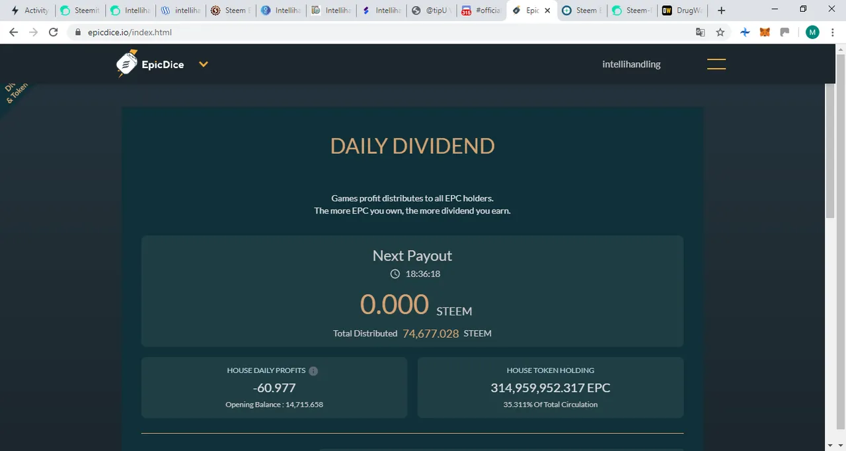Open a new tab with the plus button
Screen dimensions: 846x451
tap(721, 11)
